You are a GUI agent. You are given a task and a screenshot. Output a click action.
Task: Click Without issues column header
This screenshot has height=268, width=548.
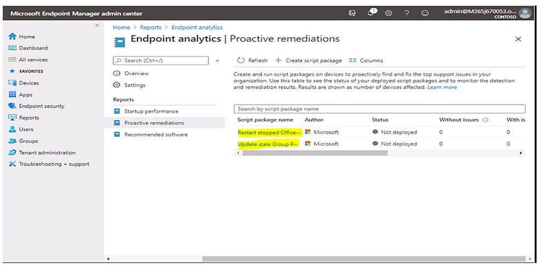point(459,119)
